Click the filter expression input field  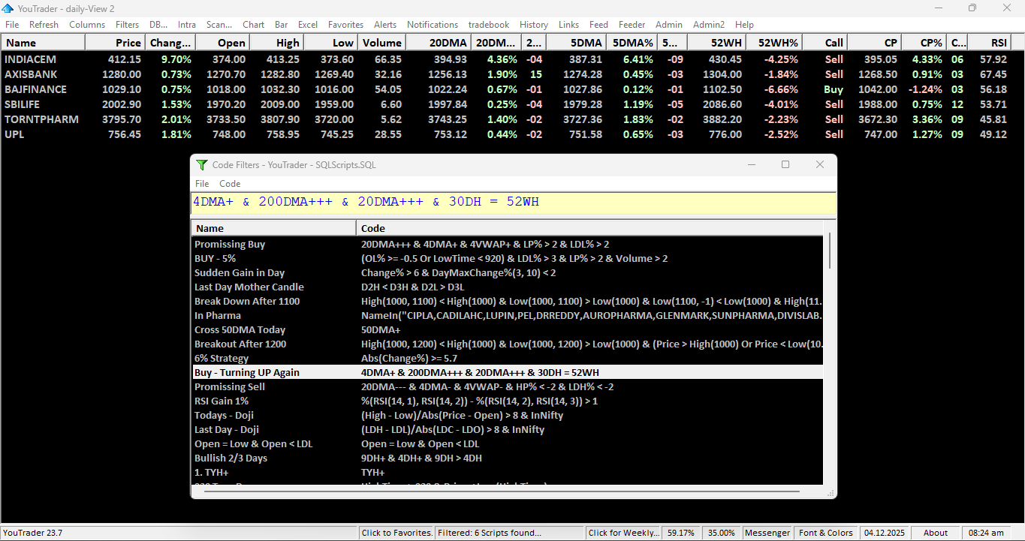coord(514,203)
